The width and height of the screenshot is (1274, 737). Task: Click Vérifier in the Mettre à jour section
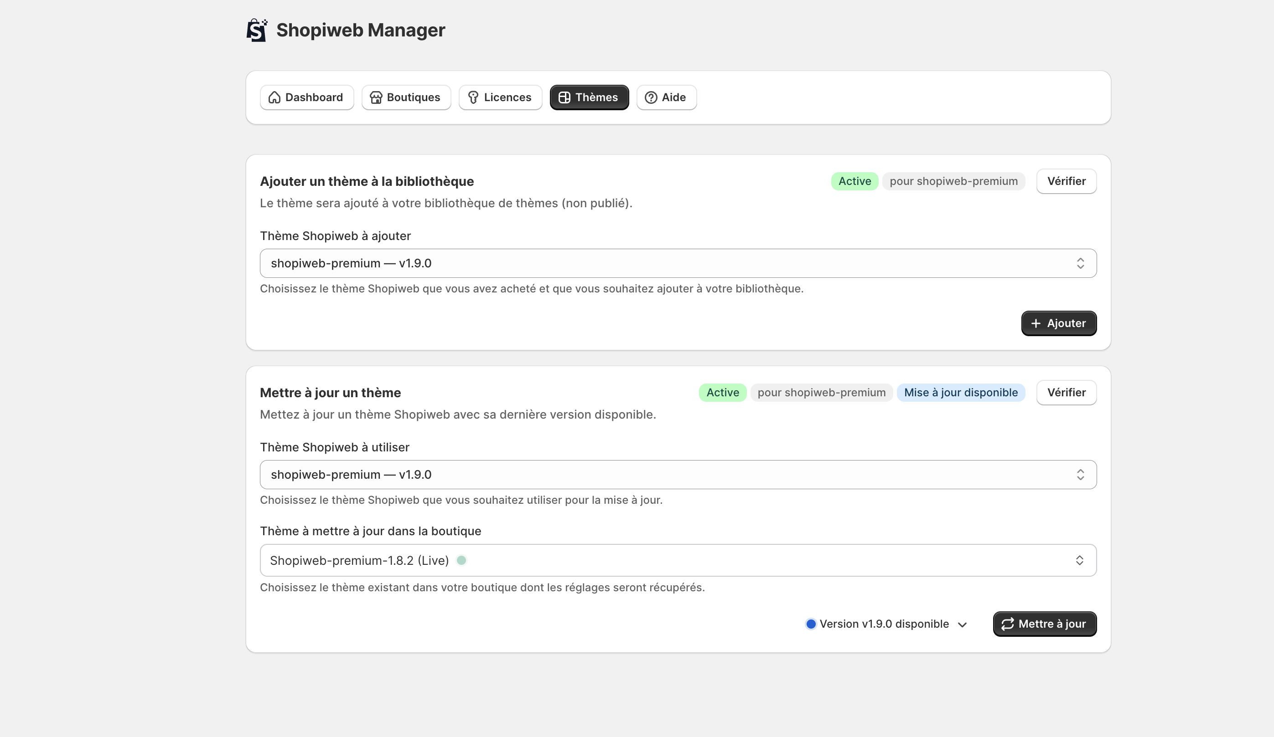(x=1066, y=393)
